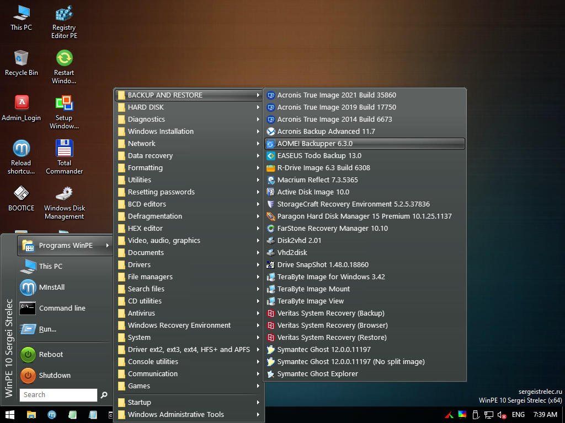Click the ENG language indicator
Viewport: 565px width, 423px height.
518,415
